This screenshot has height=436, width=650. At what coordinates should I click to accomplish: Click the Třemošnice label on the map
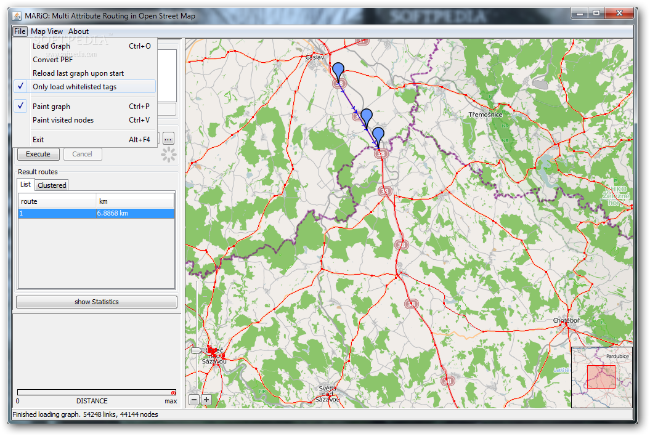tap(485, 115)
